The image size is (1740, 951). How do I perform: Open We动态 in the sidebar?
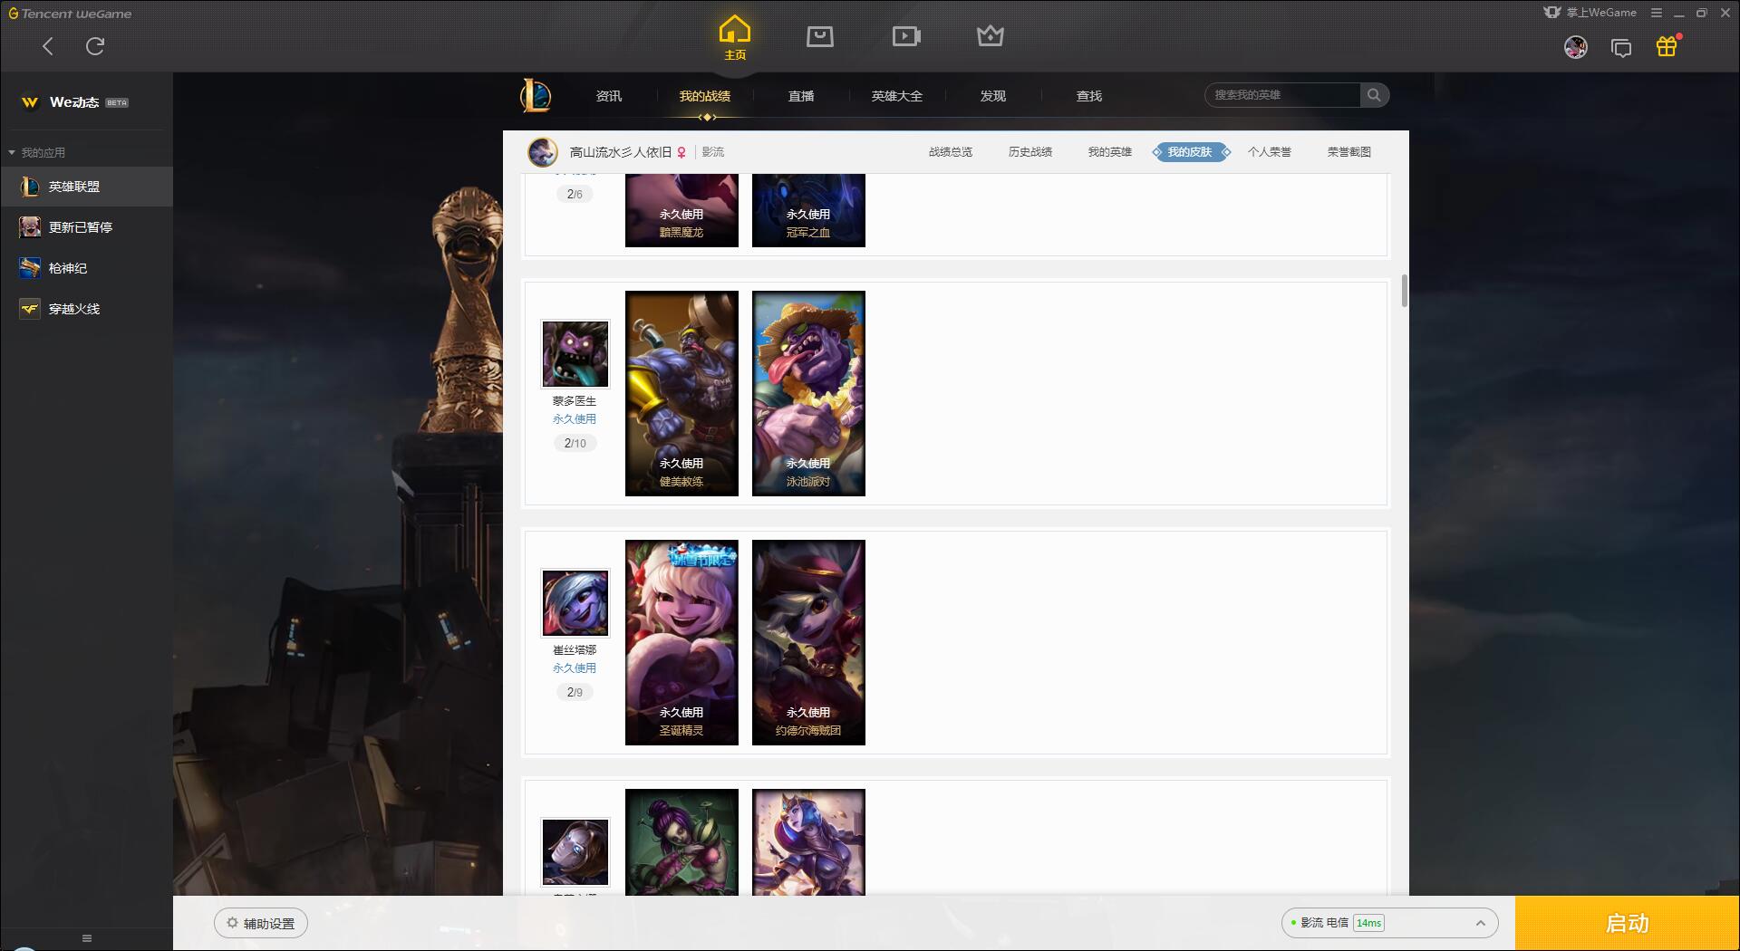tap(74, 102)
